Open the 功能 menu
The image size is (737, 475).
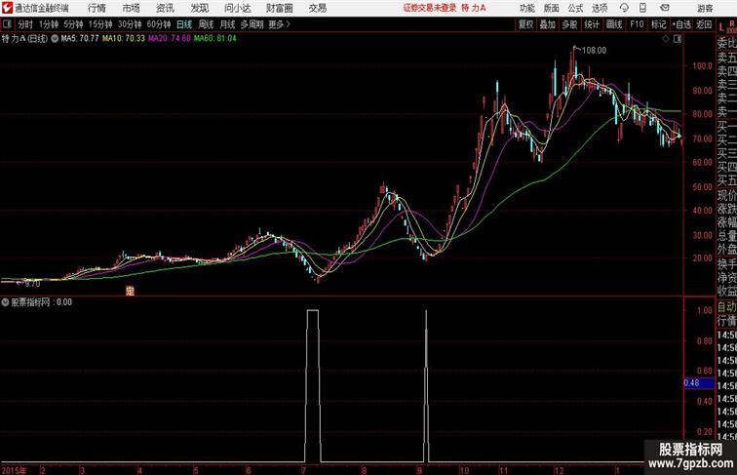tap(526, 8)
